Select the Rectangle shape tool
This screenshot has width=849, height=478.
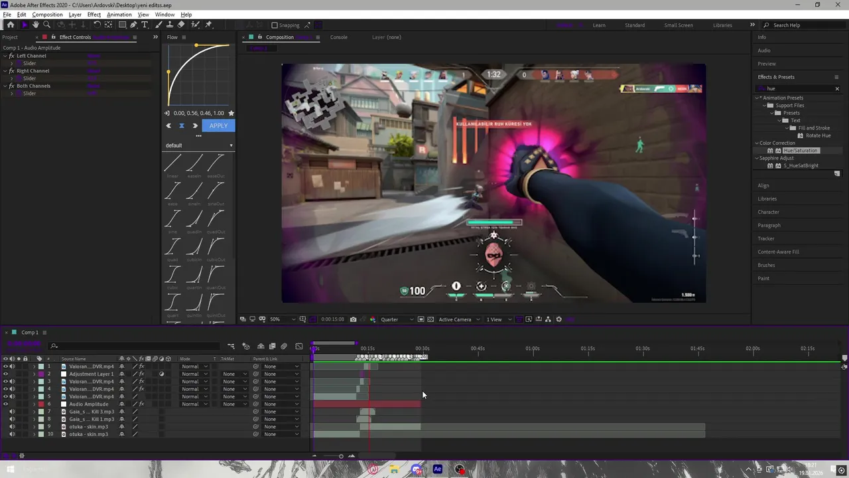coord(122,25)
